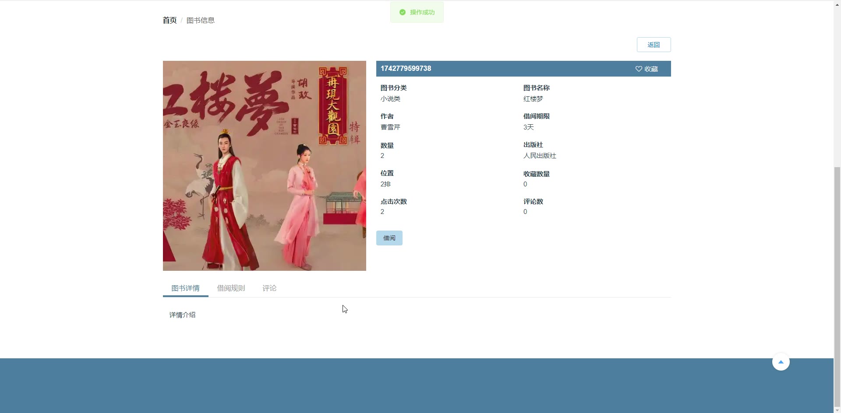Click the category value 小说类
This screenshot has width=841, height=413.
click(390, 99)
